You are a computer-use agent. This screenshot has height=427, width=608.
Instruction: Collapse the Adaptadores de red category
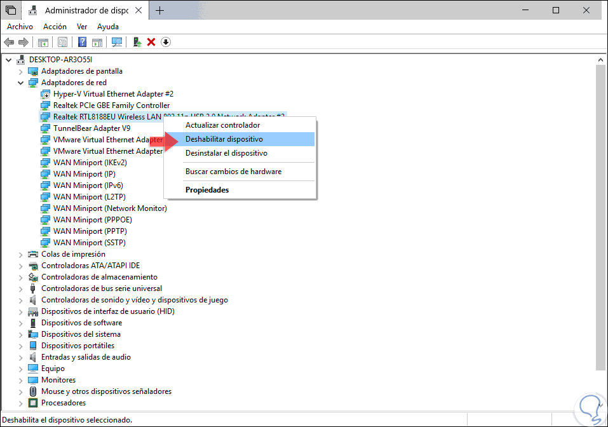click(x=20, y=82)
